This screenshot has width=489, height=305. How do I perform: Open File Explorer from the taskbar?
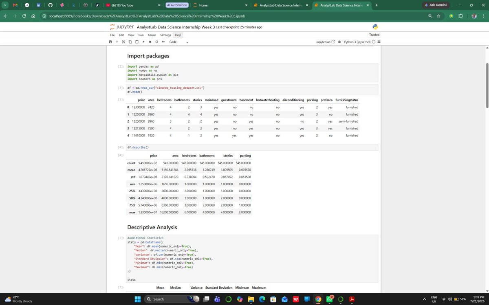point(251,299)
